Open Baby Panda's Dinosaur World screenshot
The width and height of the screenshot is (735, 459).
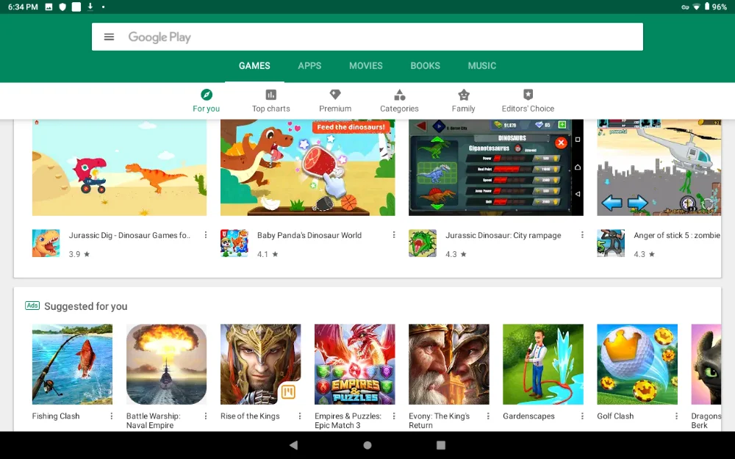click(308, 167)
